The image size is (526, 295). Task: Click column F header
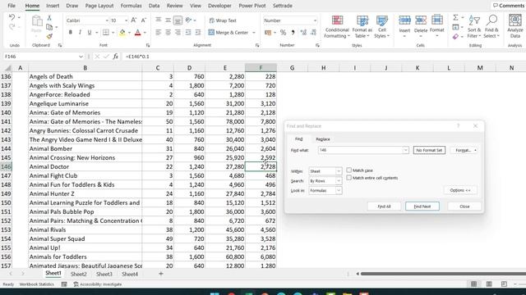pyautogui.click(x=261, y=68)
